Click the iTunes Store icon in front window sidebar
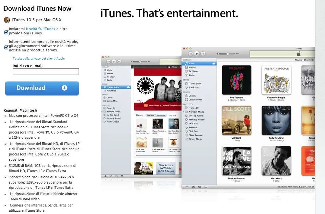Viewport: 325px width, 214px height. point(186,83)
